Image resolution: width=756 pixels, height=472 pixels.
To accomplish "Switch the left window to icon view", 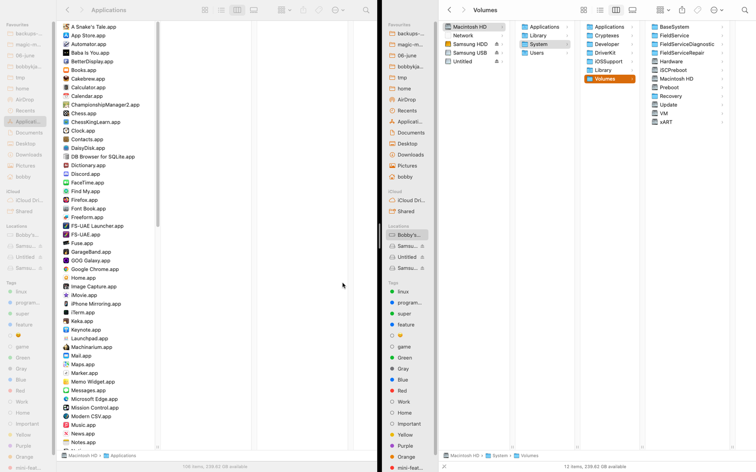I will [x=205, y=10].
